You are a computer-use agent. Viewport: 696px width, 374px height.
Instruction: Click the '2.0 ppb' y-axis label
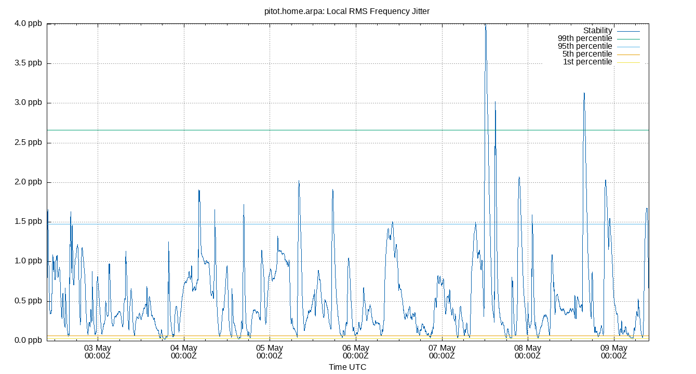click(x=28, y=182)
